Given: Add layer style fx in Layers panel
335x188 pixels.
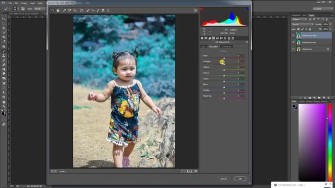Looking at the screenshot, I should click(305, 98).
